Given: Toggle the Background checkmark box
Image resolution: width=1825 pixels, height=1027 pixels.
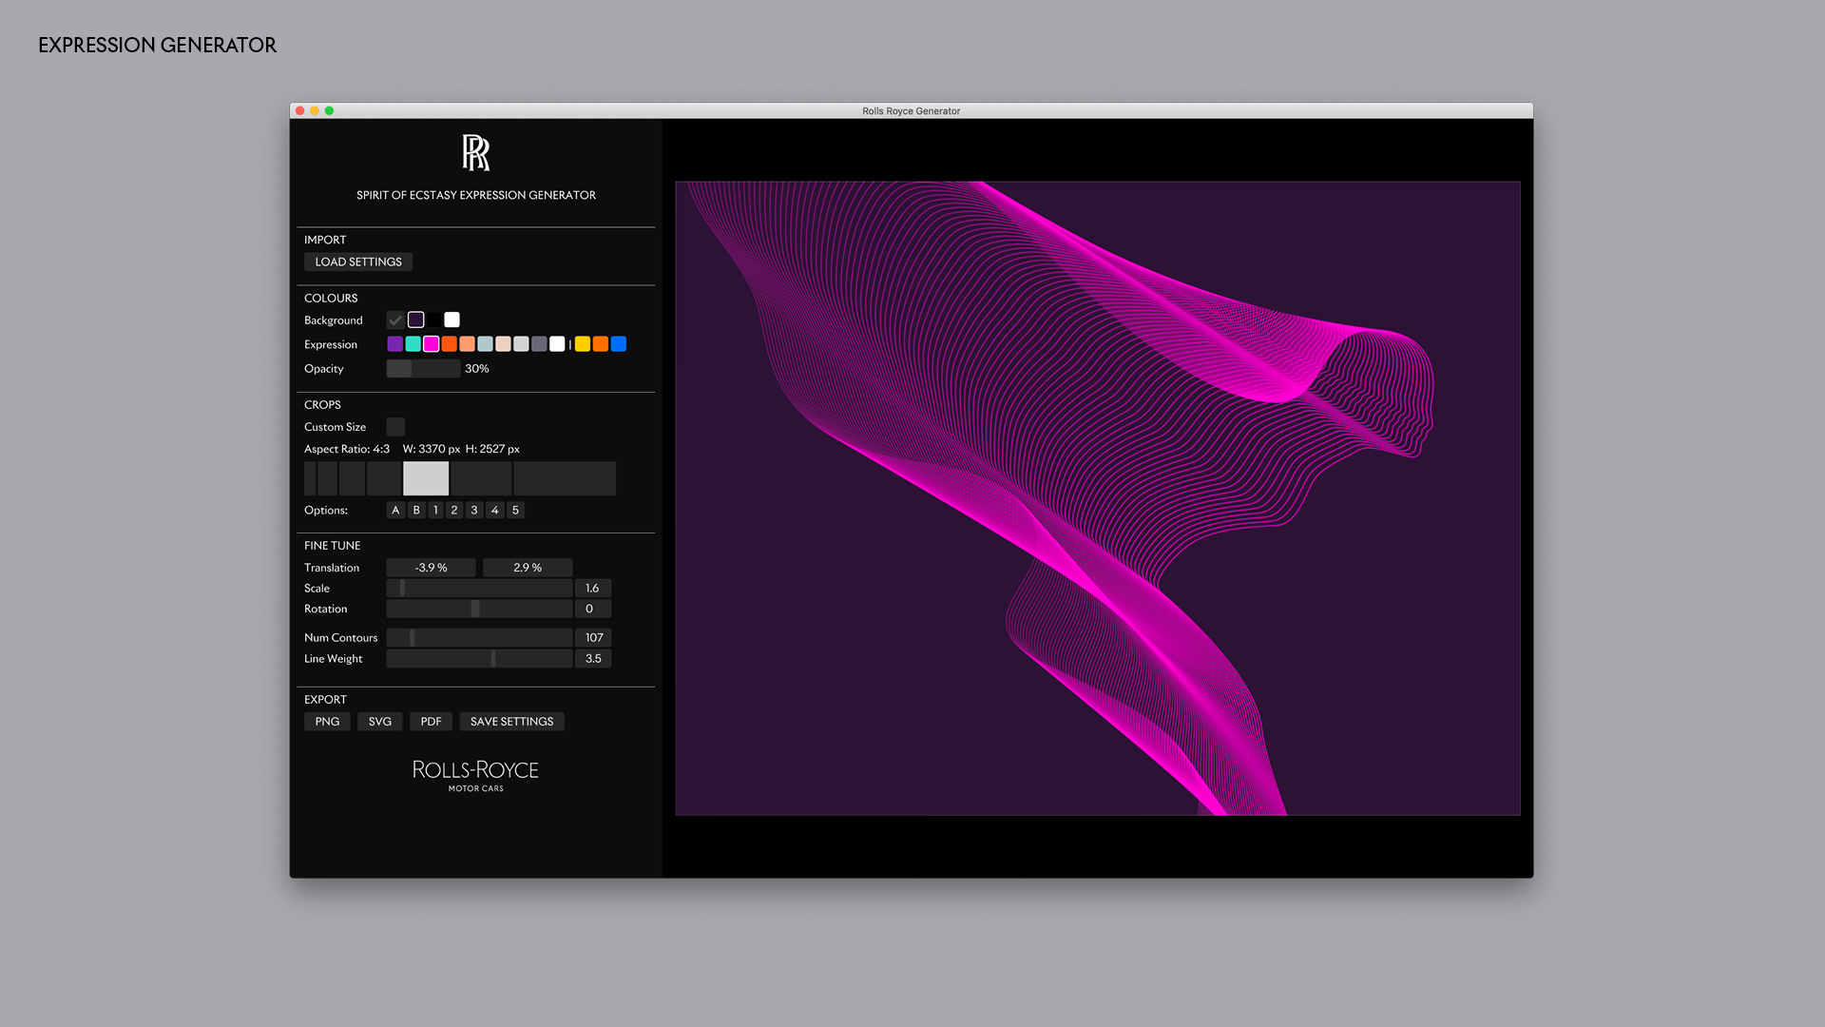Looking at the screenshot, I should (395, 320).
